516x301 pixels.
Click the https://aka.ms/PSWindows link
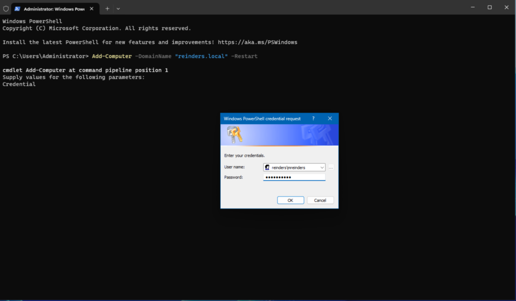pyautogui.click(x=257, y=42)
